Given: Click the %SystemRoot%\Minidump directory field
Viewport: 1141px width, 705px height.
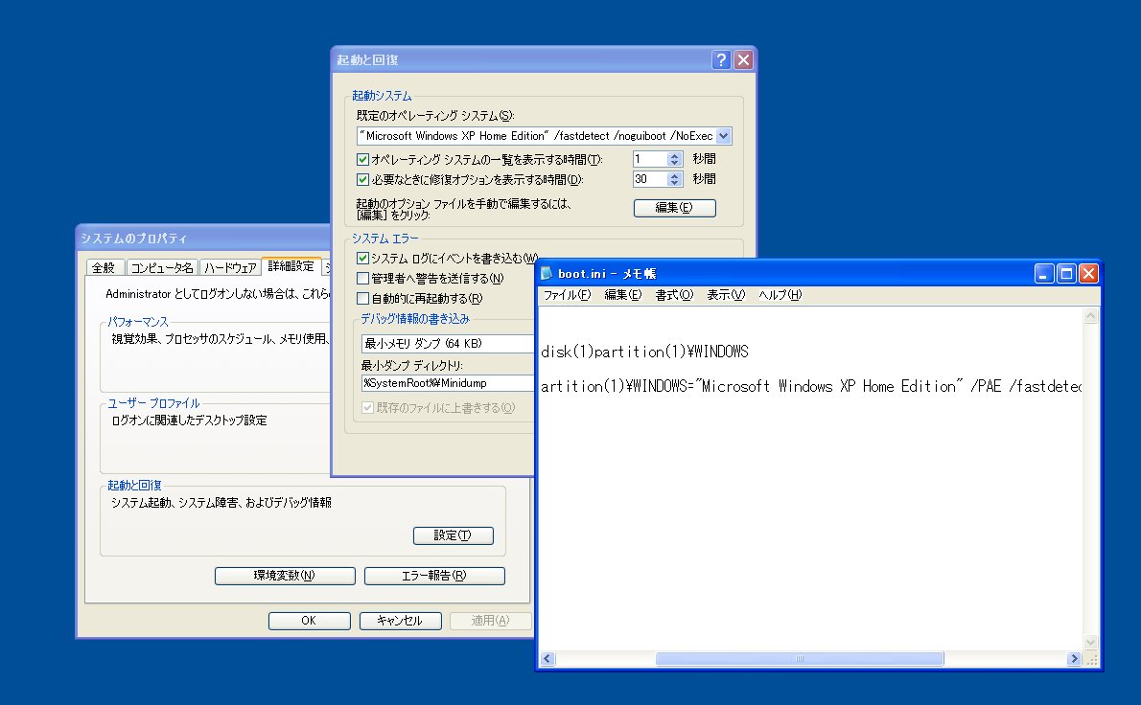Looking at the screenshot, I should [x=448, y=383].
